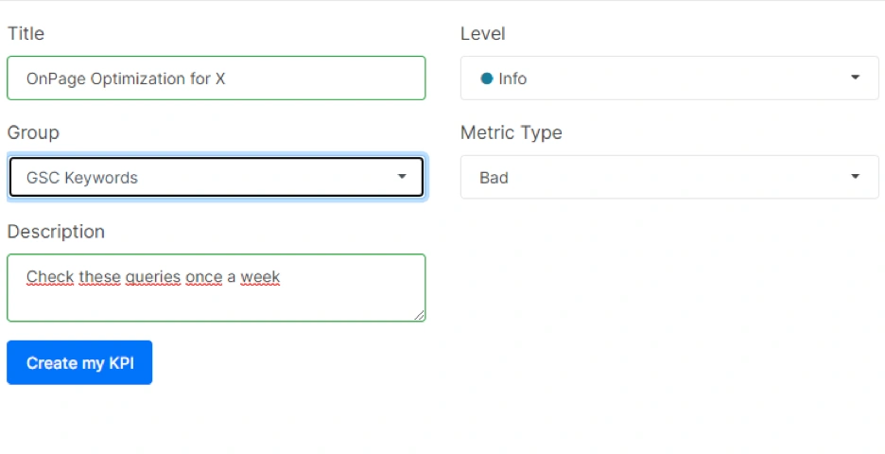This screenshot has height=454, width=885.
Task: Click the Metric Type label
Action: click(511, 132)
